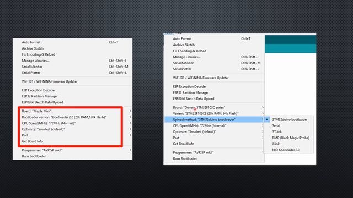This screenshot has width=353, height=198.
Task: Expand Optimize "Smallest (default)" arrow in Maple Mini menu
Action: 130,129
